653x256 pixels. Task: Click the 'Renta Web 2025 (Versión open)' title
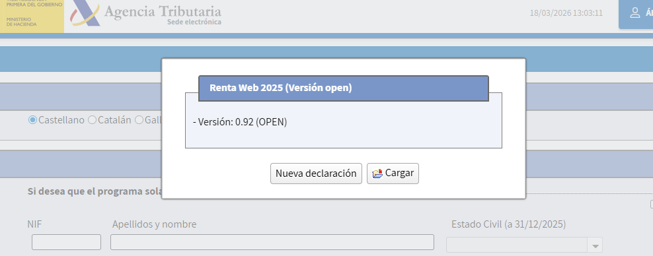click(x=281, y=88)
